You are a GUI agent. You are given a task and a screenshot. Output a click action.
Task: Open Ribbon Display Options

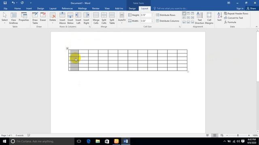click(229, 3)
